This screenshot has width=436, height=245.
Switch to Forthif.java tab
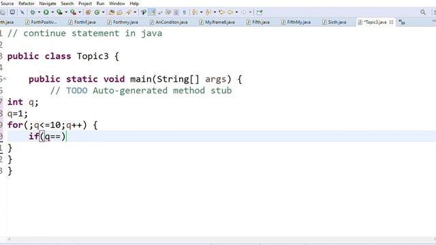tap(82, 22)
